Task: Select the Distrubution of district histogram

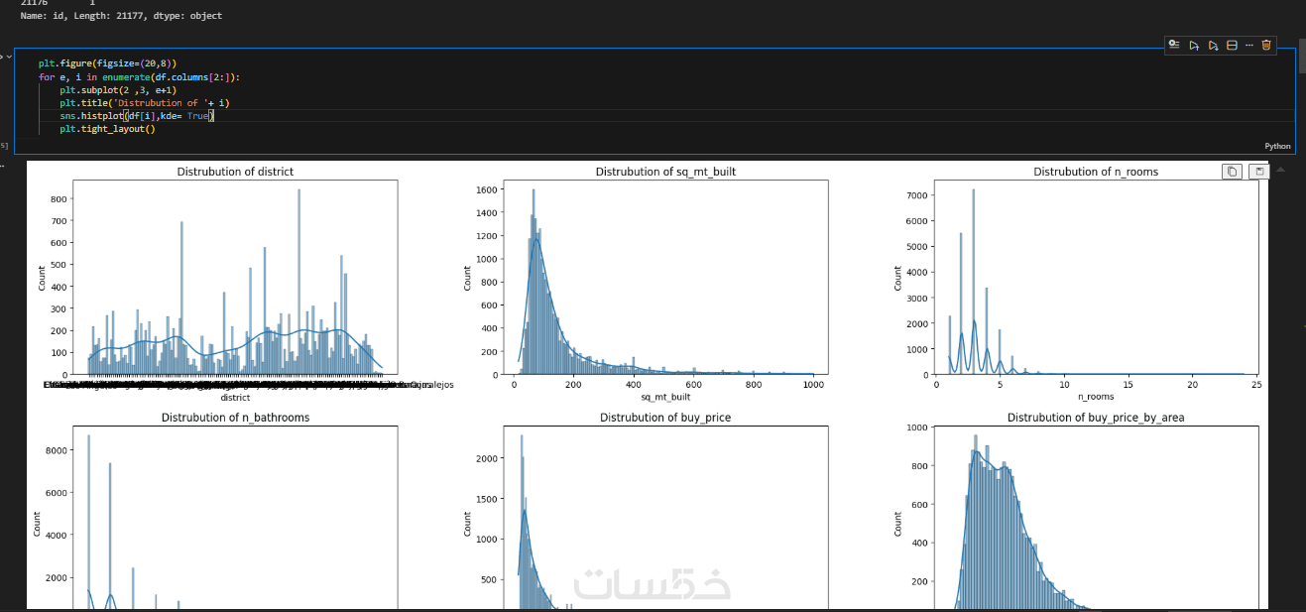Action: (235, 277)
